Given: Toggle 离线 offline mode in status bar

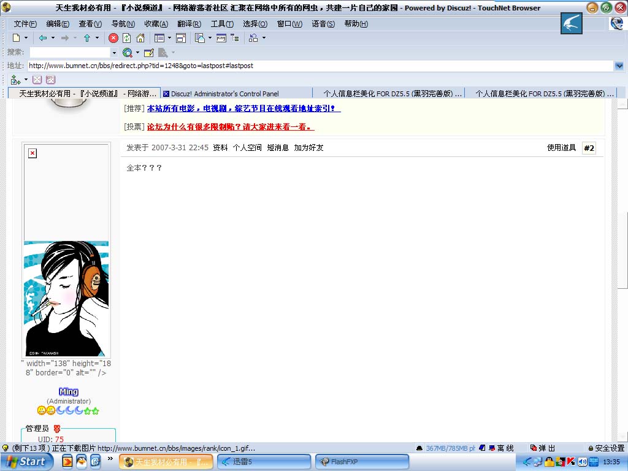Looking at the screenshot, I should coord(502,448).
